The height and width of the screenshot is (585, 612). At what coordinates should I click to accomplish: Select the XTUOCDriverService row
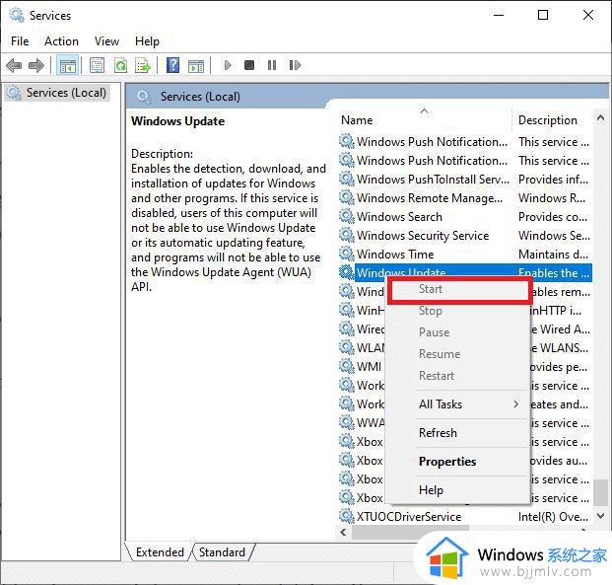465,516
